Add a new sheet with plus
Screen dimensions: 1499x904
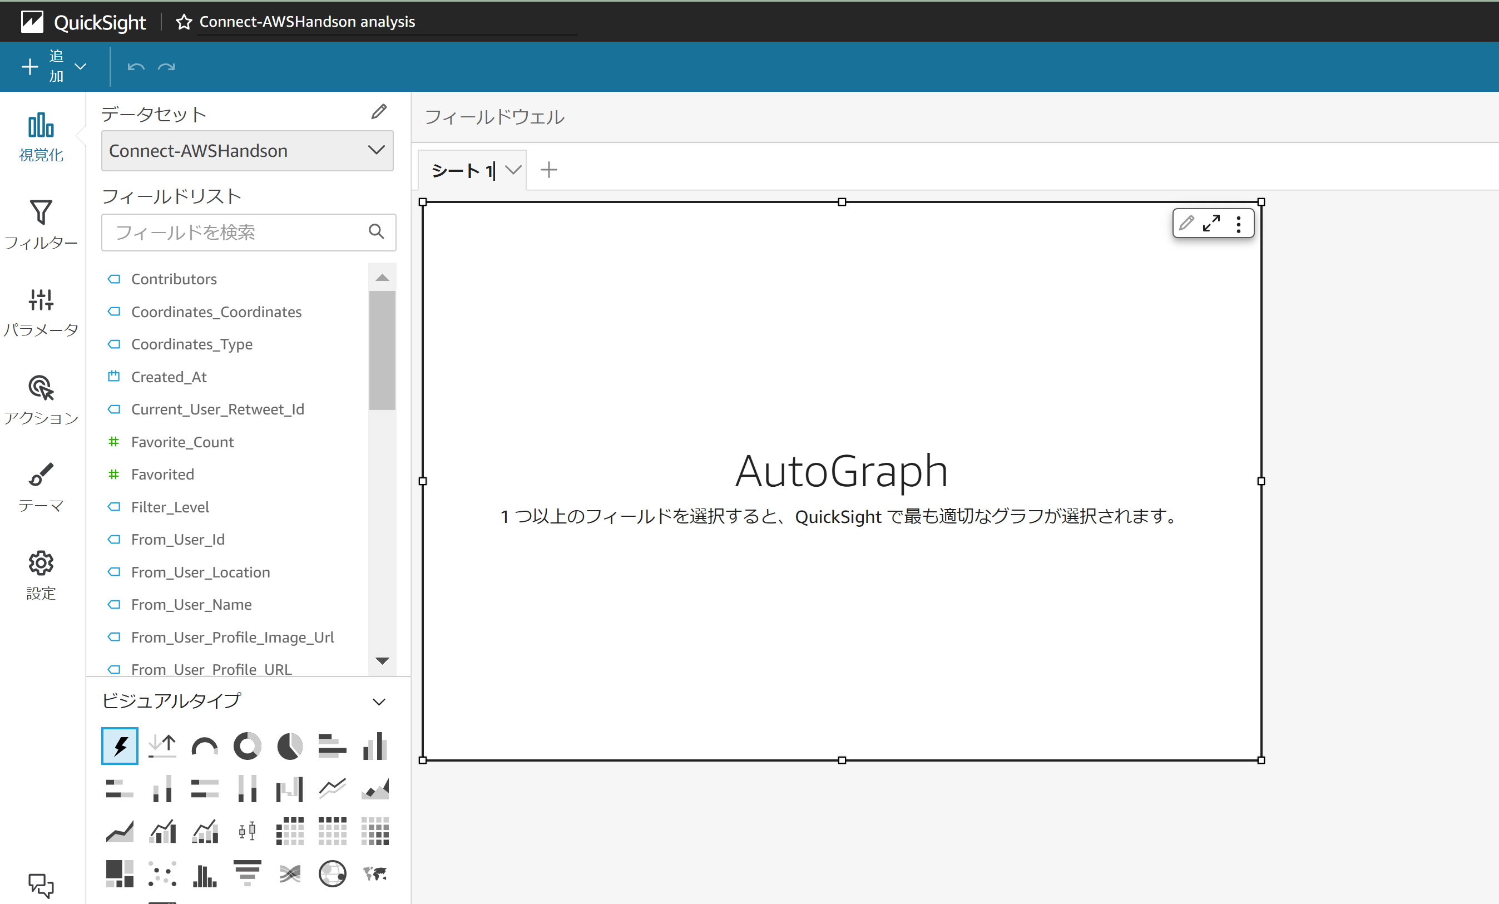tap(549, 170)
